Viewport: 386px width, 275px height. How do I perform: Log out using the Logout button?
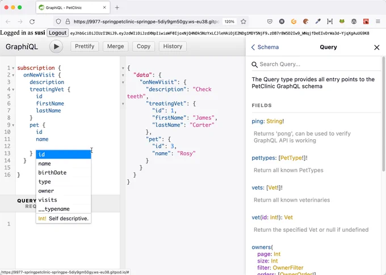coord(57,33)
